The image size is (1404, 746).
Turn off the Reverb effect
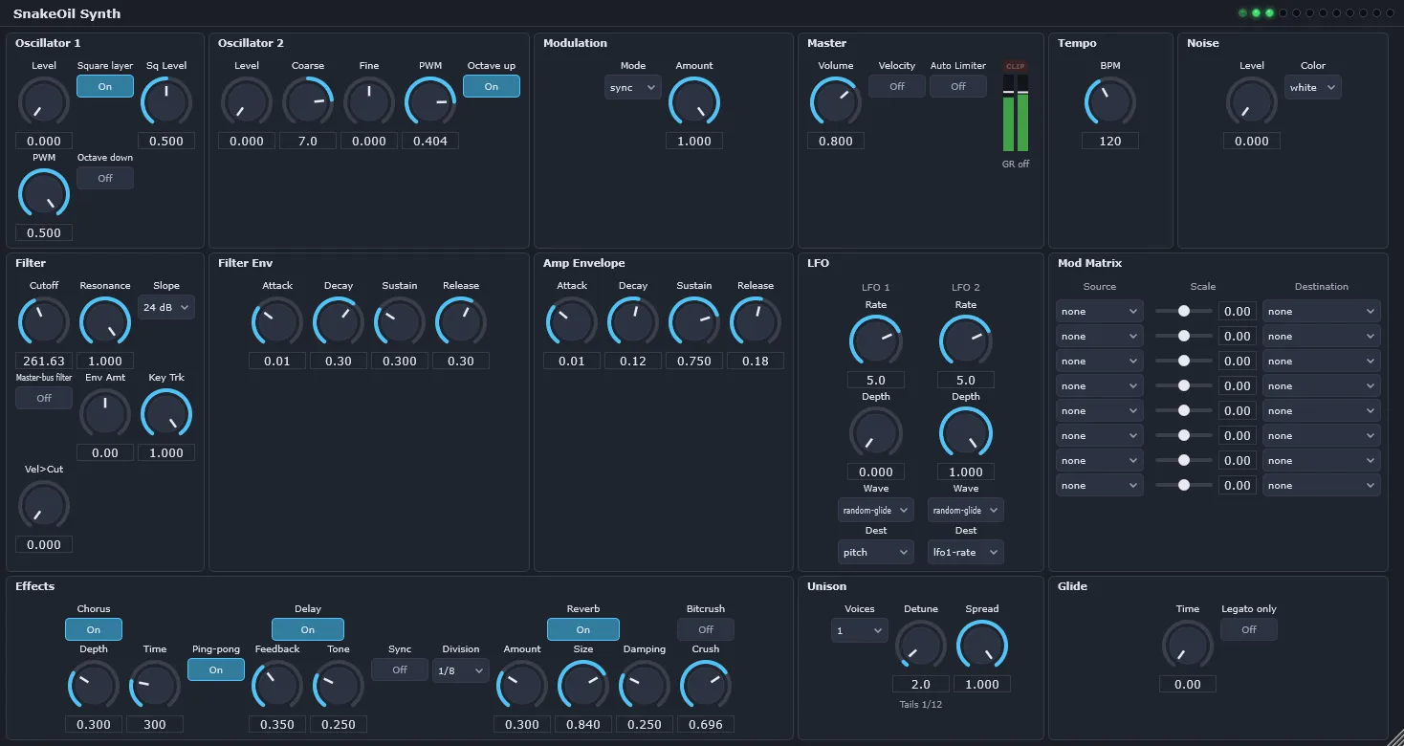point(583,629)
